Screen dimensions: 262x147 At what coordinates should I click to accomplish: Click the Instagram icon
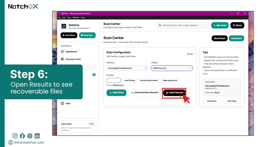tap(15, 136)
